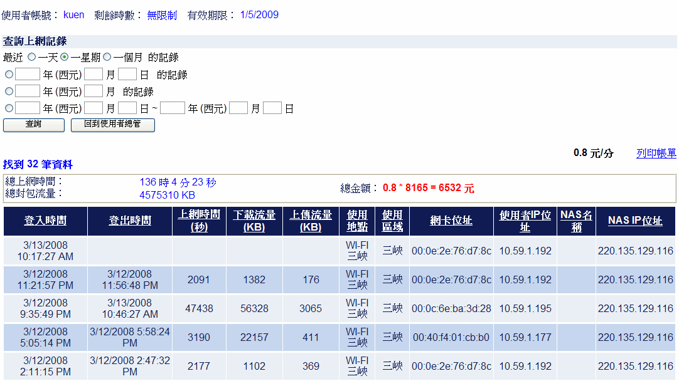This screenshot has height=381, width=679.
Task: Sort by 使用者IP位址 column header
Action: click(x=525, y=221)
